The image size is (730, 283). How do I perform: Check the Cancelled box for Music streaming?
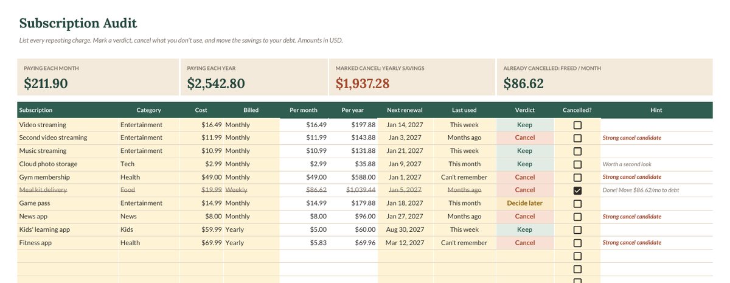pos(577,151)
